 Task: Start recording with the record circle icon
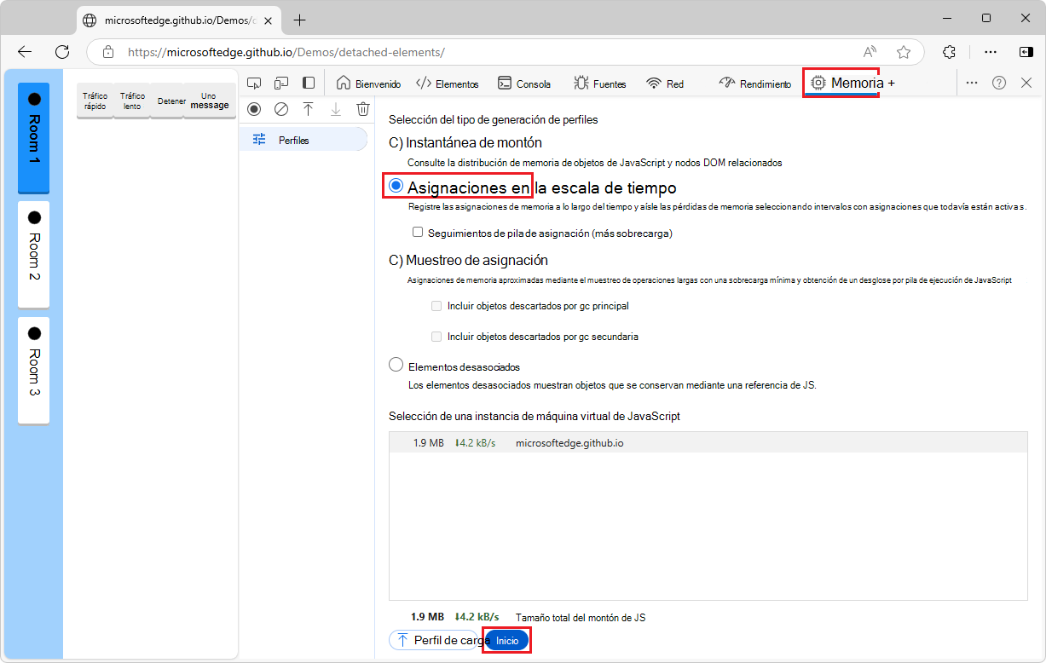(253, 109)
